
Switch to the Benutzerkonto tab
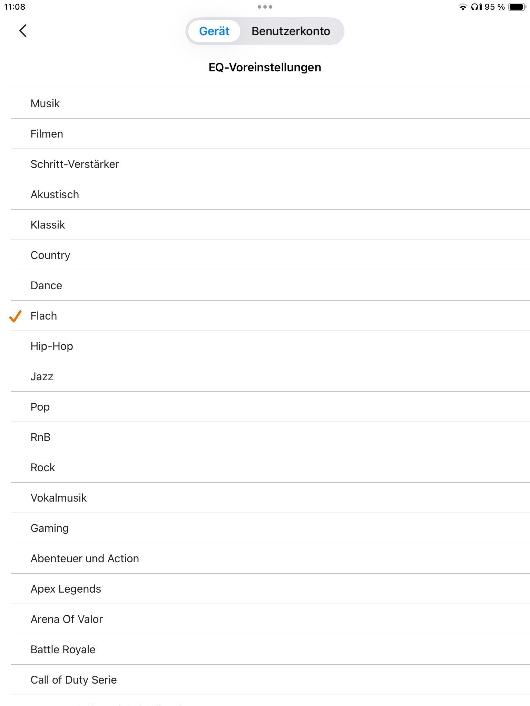[x=291, y=31]
